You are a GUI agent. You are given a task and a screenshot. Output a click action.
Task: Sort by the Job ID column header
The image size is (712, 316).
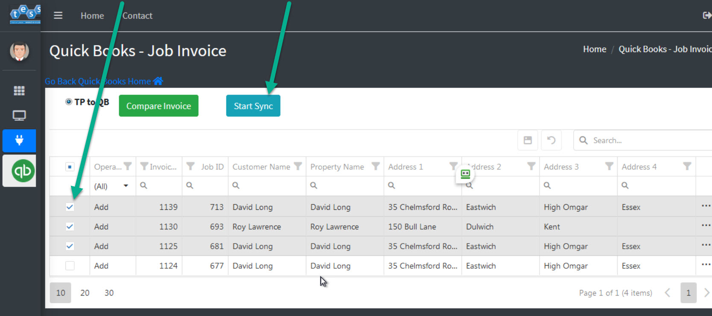tap(212, 167)
